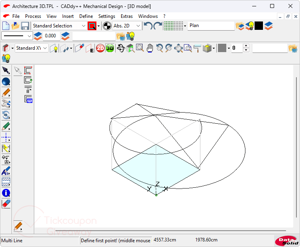
Task: Click the 0.000 height value field
Action: click(51, 36)
